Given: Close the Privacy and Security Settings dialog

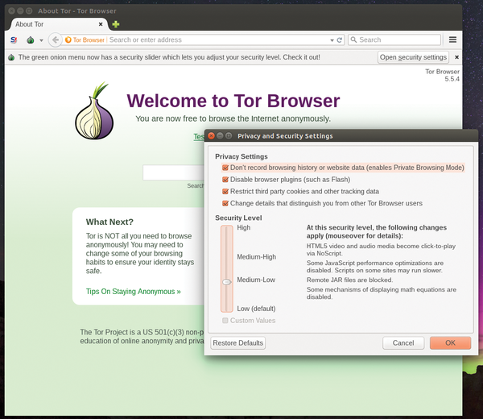Looking at the screenshot, I should coord(211,135).
